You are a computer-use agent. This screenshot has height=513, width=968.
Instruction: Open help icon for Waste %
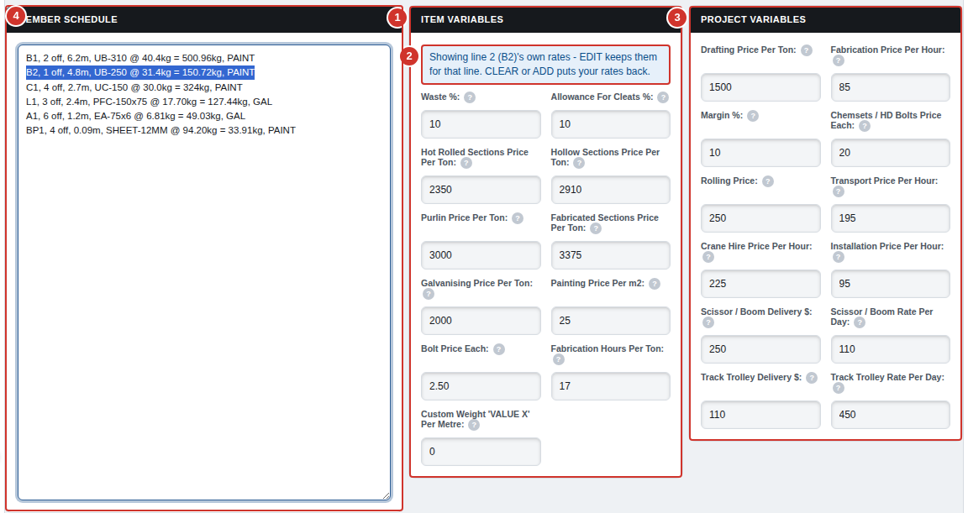(470, 97)
